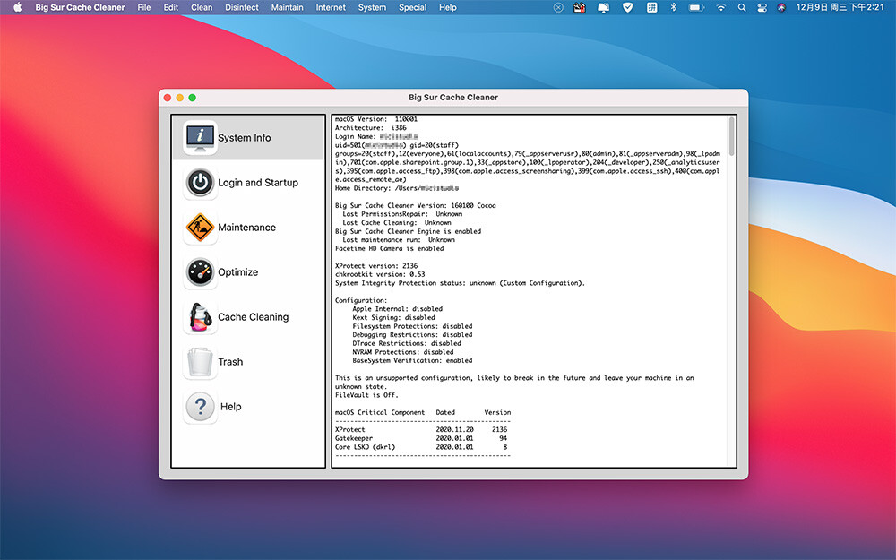Click the Wi-Fi status icon
The width and height of the screenshot is (896, 560).
click(x=721, y=7)
